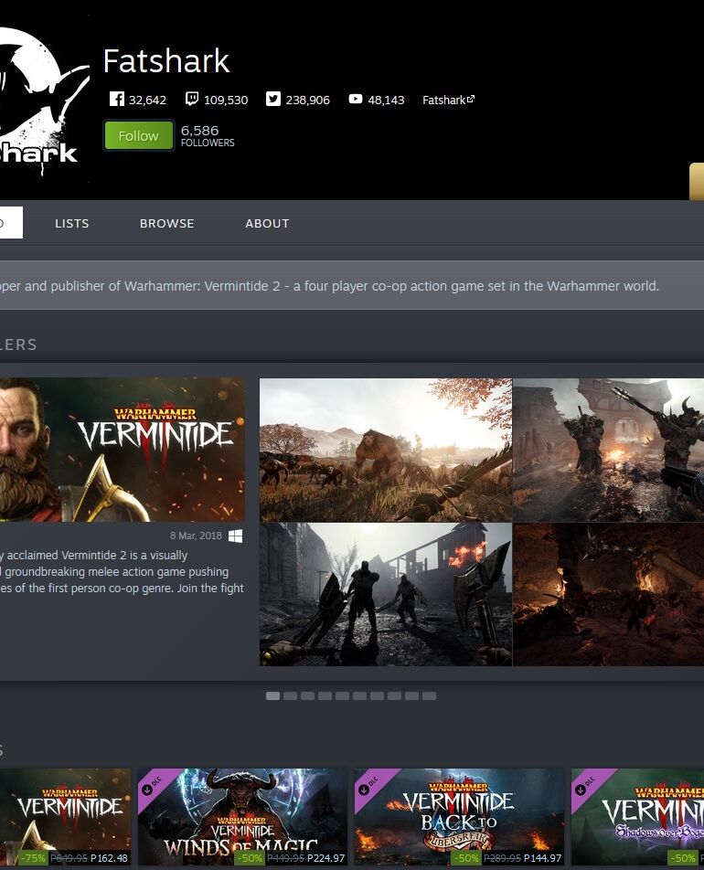704x870 pixels.
Task: View the dark cave fire screenshot
Action: pyautogui.click(x=608, y=594)
